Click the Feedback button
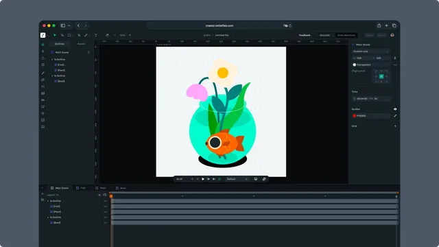This screenshot has height=247, width=439. [x=305, y=35]
